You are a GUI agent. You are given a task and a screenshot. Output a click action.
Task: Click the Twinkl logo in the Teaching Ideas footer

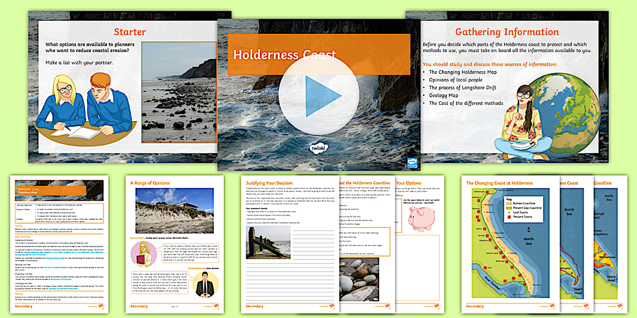tap(100, 306)
